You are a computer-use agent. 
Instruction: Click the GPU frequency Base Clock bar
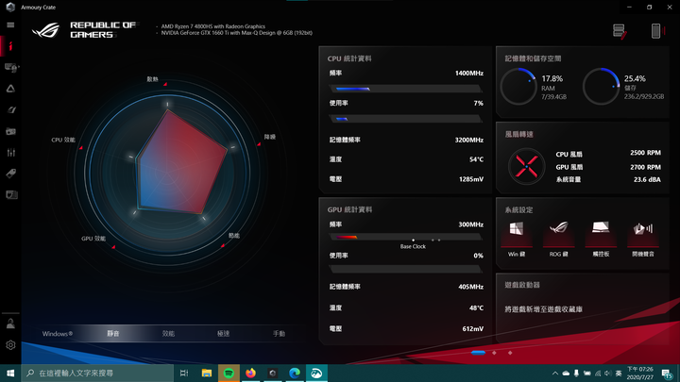(405, 237)
